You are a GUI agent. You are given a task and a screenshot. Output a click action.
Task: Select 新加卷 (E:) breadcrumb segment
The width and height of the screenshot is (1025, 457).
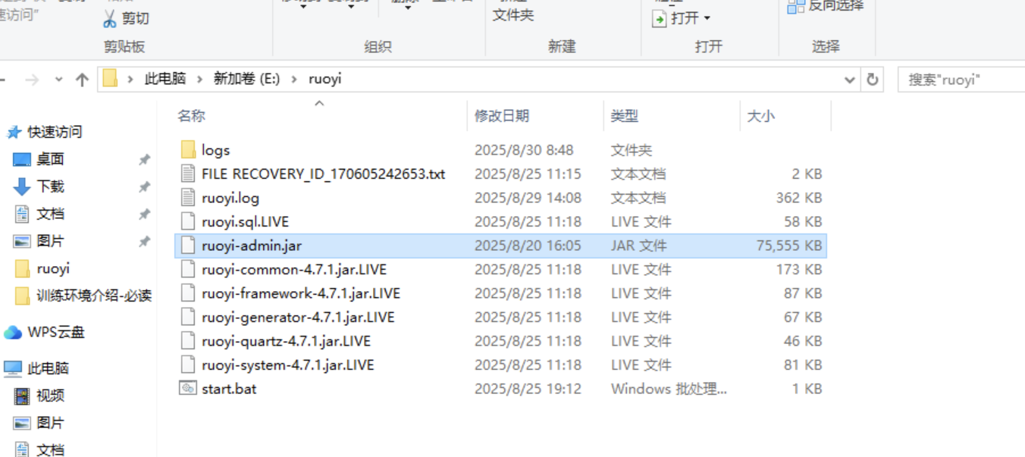(246, 79)
